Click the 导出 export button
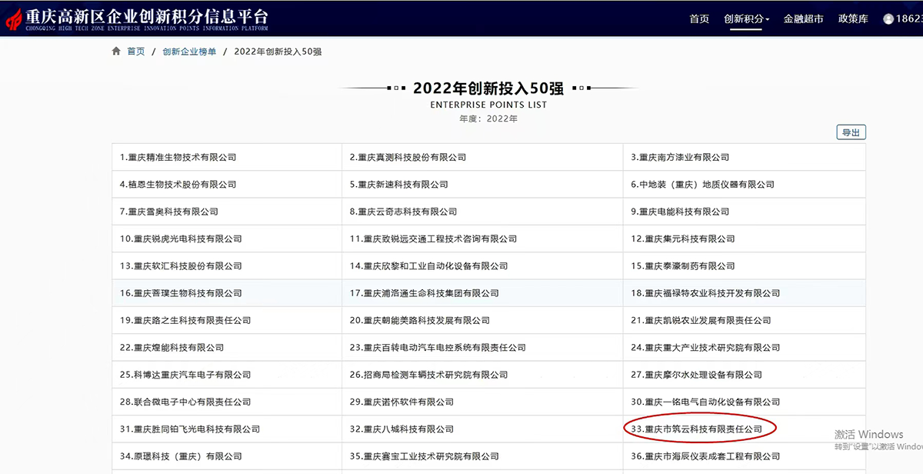 pos(851,132)
